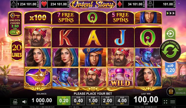186x108 pixels.
Task: Open bet settings showing 0.20
Action: (x=170, y=68)
